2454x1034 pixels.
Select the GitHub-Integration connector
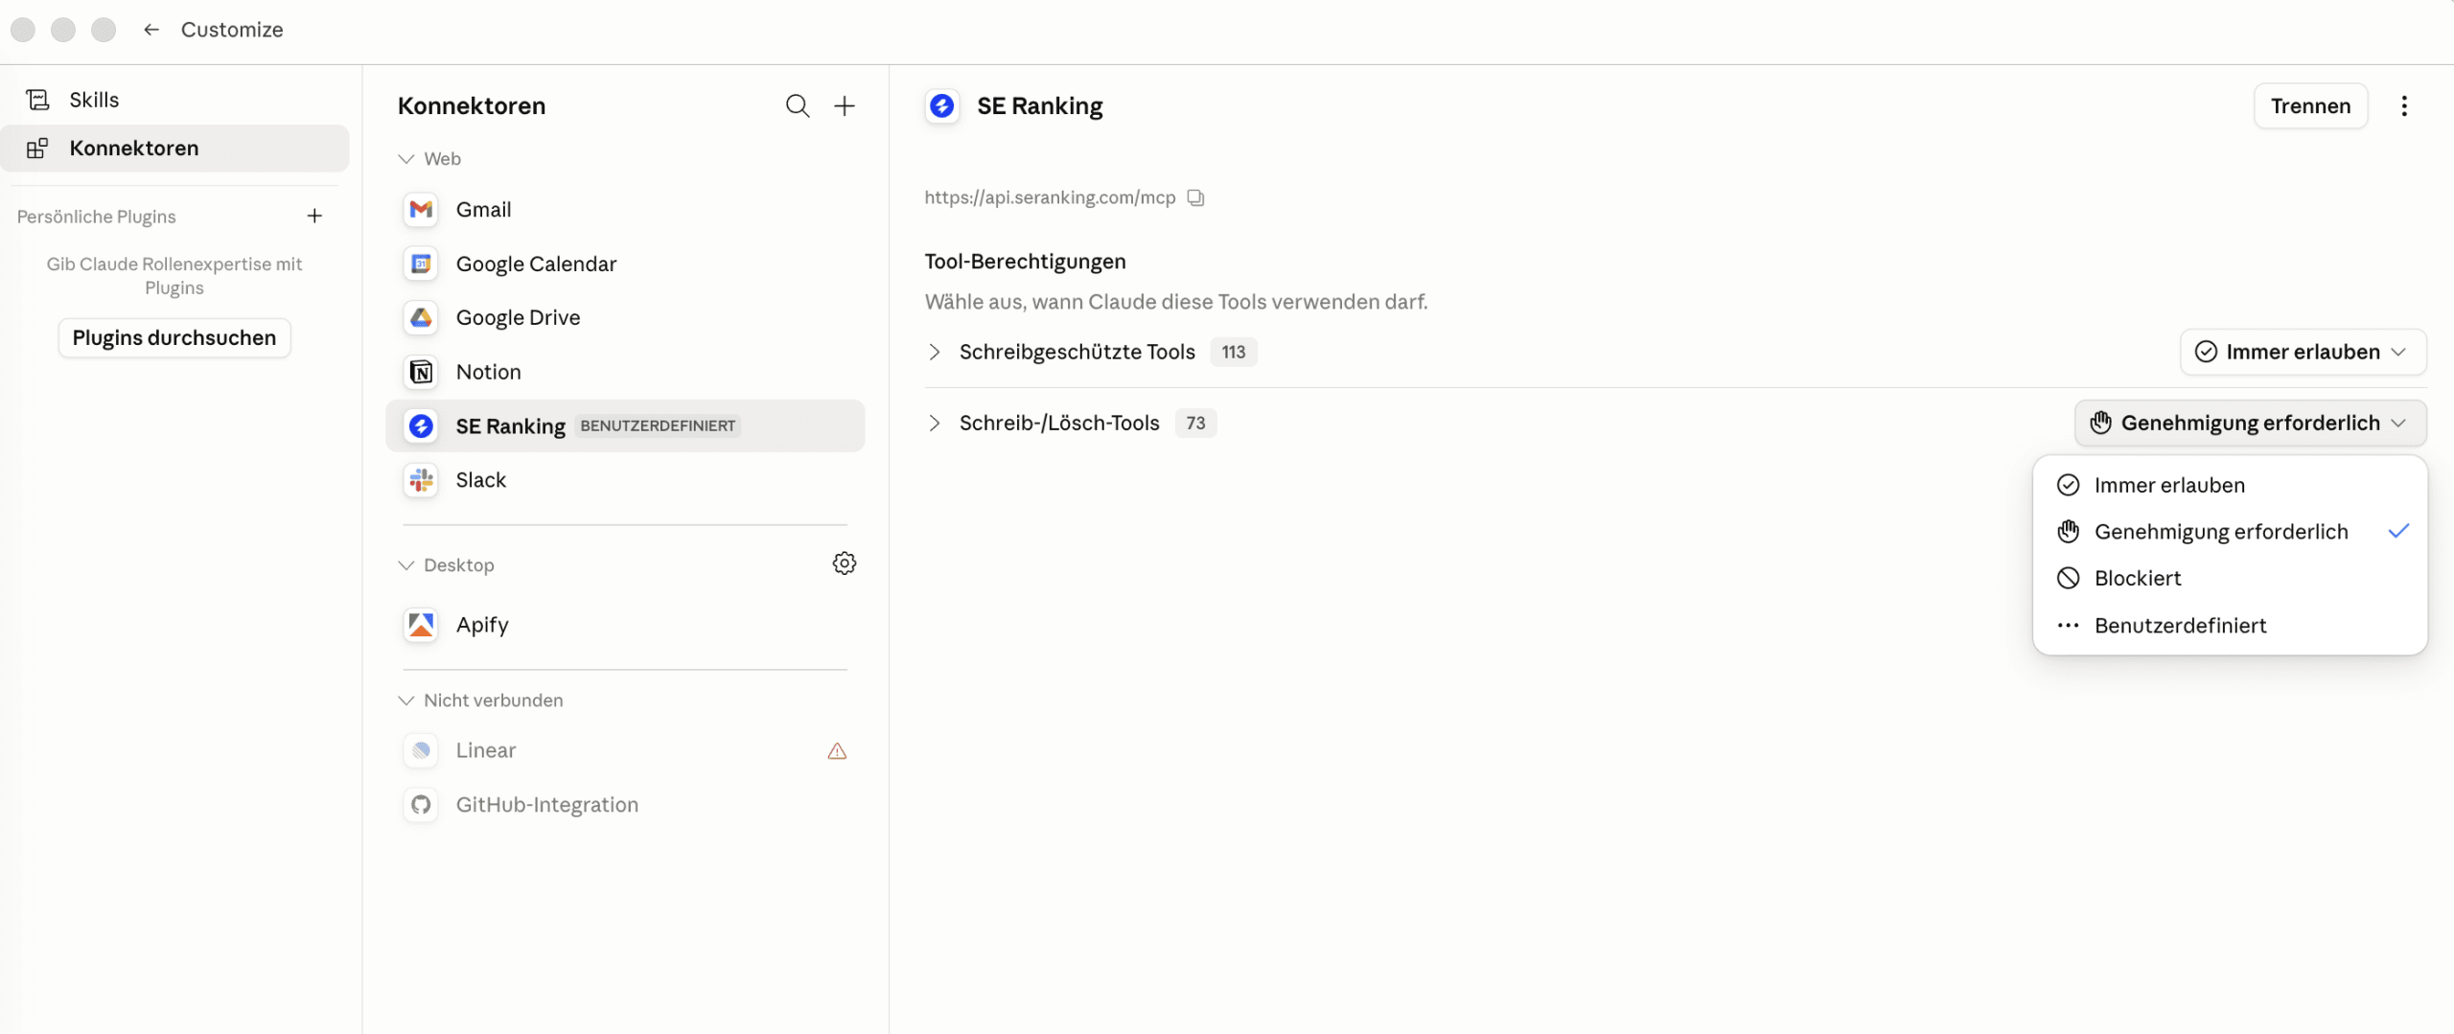pos(625,805)
